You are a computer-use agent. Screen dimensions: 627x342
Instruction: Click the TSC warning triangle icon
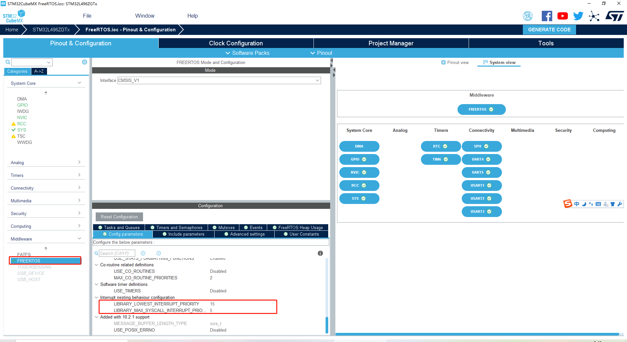pos(13,136)
